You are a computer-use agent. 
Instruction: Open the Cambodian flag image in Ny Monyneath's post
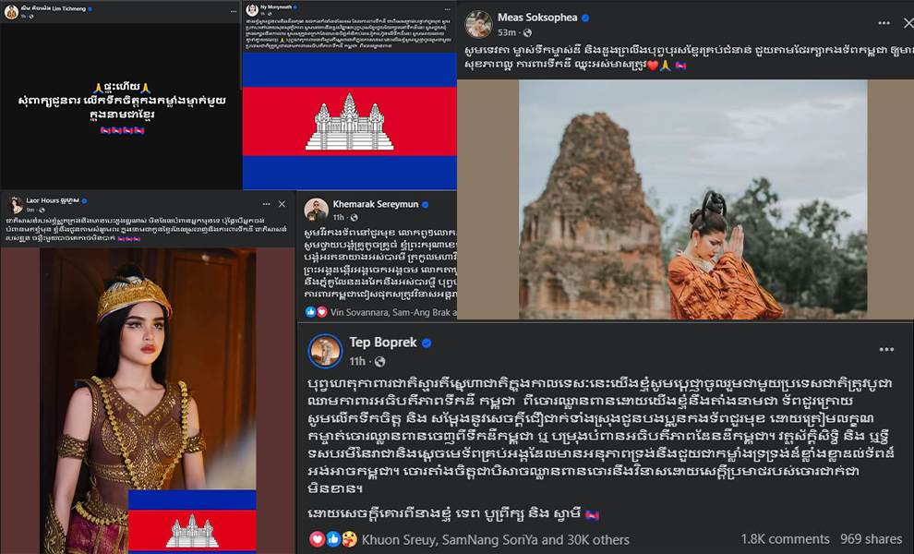[x=350, y=121]
